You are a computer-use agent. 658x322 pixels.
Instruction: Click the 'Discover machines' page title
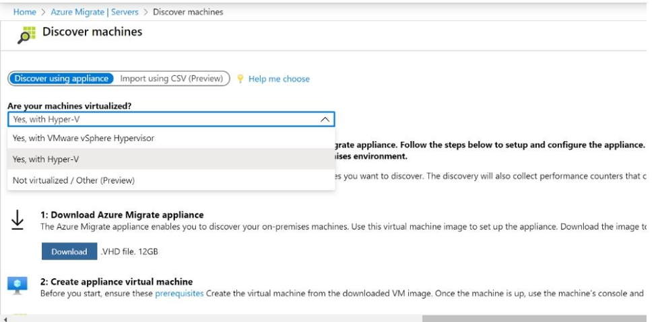92,32
